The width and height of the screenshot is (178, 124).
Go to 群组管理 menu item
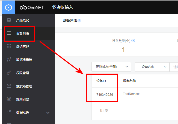[x=28, y=47]
